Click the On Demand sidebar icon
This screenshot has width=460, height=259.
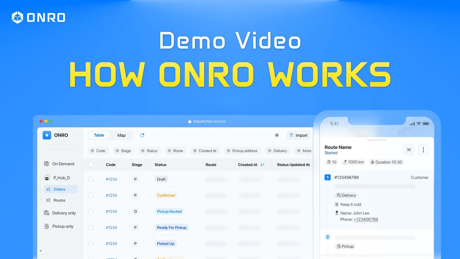(46, 164)
